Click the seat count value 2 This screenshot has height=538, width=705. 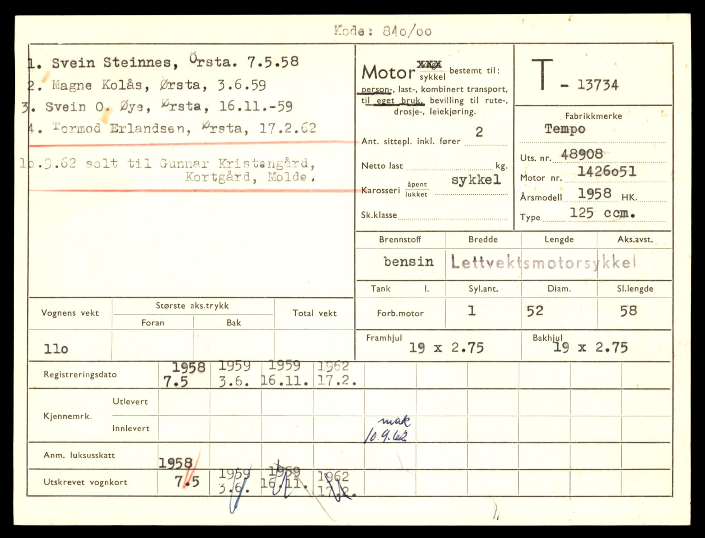[x=479, y=132]
